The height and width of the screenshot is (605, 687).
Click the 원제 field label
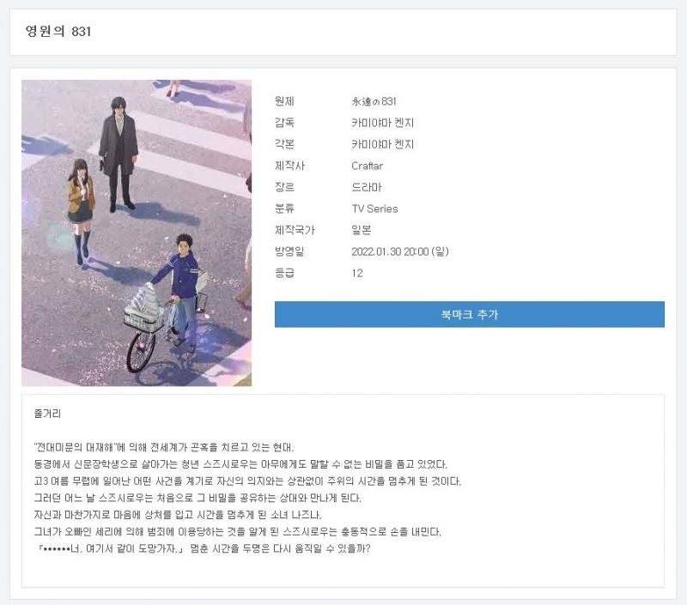coord(284,101)
